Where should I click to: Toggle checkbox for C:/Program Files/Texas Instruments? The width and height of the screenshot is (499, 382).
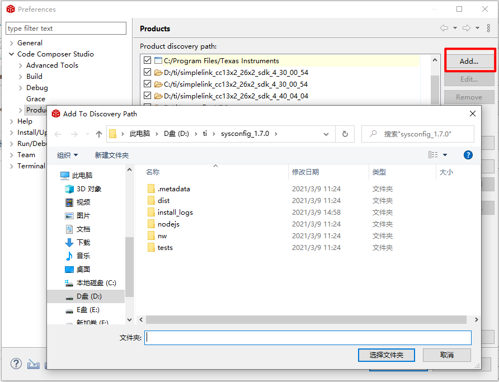click(x=147, y=60)
